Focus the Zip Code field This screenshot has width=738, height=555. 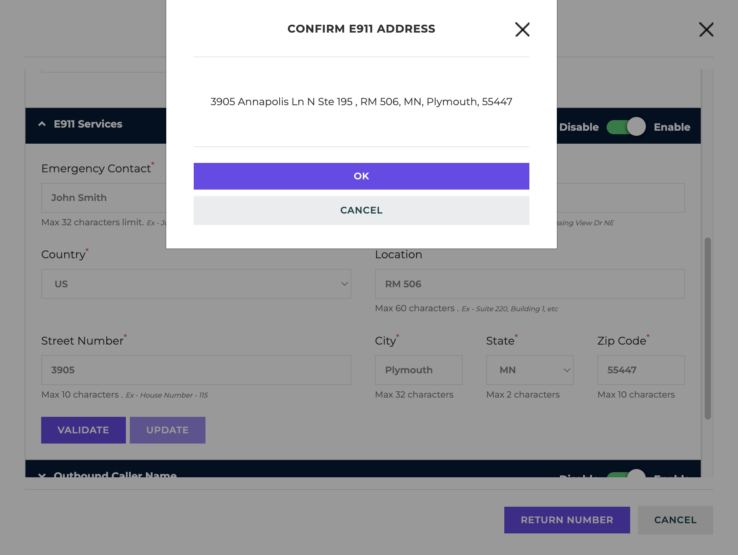(641, 370)
